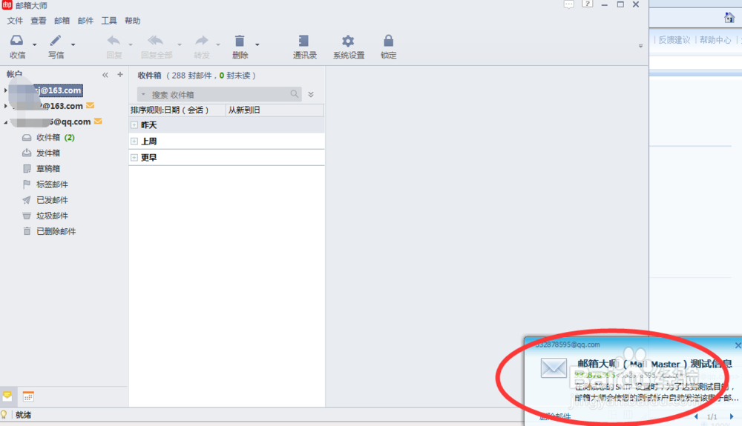
Task: Open the 文件 menu
Action: [15, 21]
